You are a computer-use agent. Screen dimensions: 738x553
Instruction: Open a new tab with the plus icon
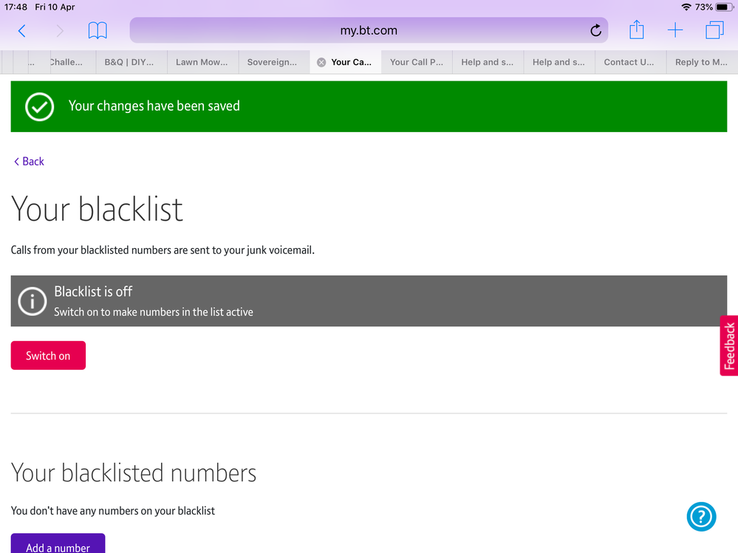point(674,30)
